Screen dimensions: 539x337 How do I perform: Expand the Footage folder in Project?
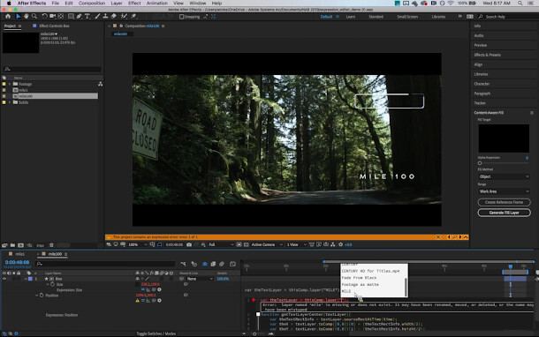click(x=10, y=84)
